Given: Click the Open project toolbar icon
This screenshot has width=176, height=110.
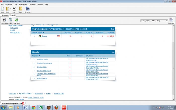Looking at the screenshot, I should (x=7, y=9).
